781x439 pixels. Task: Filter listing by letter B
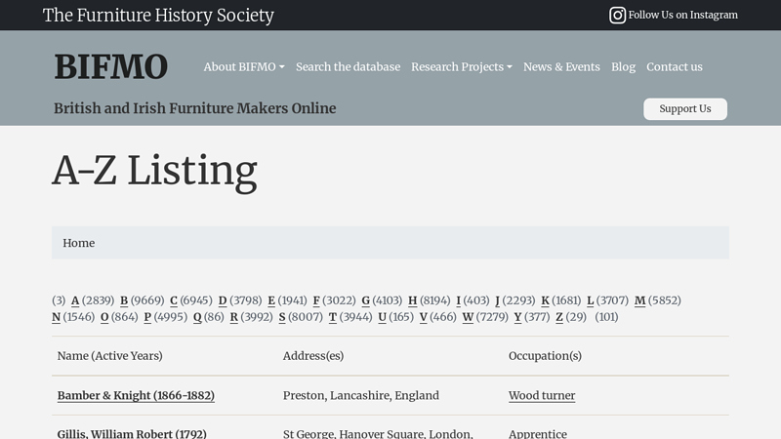point(124,300)
